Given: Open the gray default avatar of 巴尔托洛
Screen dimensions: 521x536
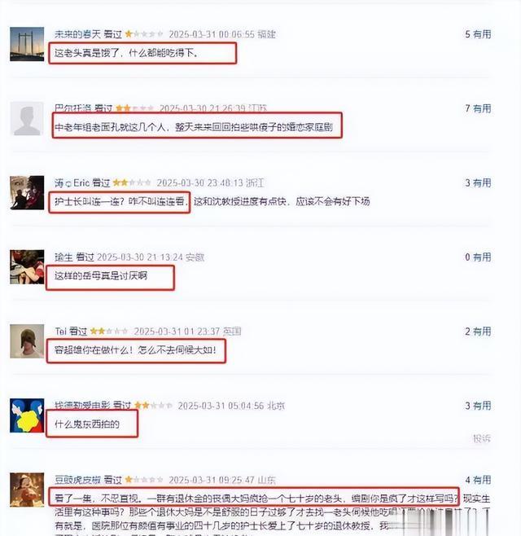Looking at the screenshot, I should 27,119.
